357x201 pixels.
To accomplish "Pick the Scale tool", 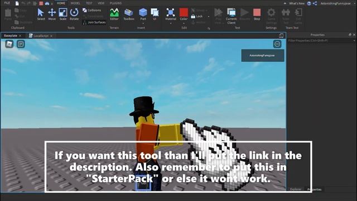I will (x=63, y=14).
